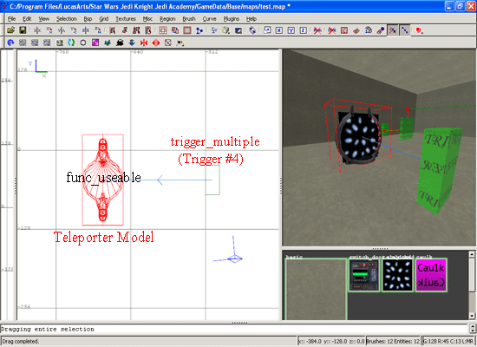Click the texture browser scroll-up arrow
Viewport: 477px width, 347px height.
pyautogui.click(x=472, y=254)
